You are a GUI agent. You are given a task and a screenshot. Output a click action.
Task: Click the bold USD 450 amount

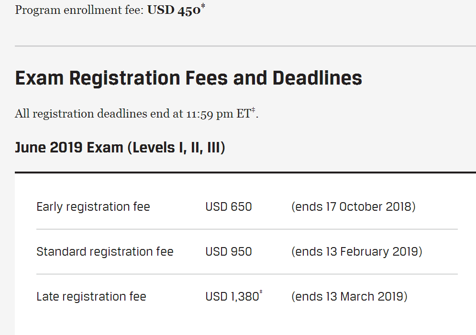174,10
